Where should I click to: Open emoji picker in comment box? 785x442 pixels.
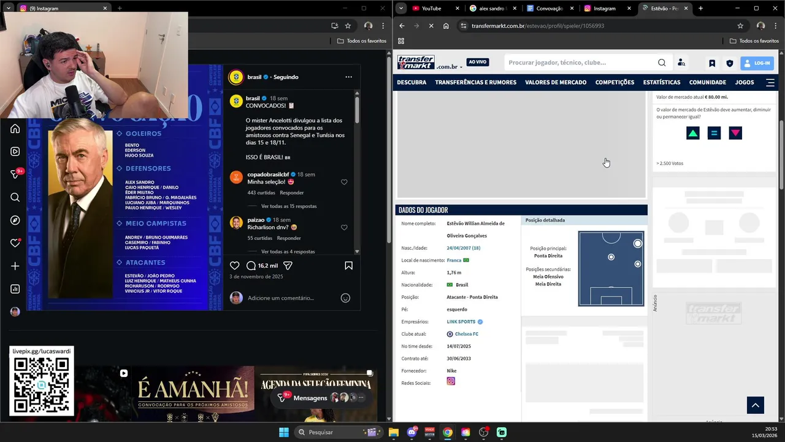tap(345, 298)
